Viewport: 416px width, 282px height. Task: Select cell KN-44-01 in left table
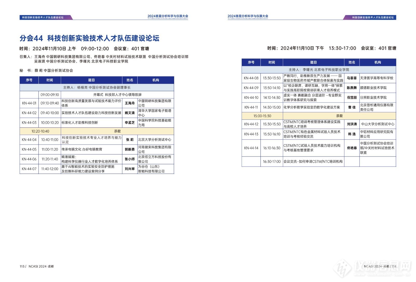pyautogui.click(x=29, y=103)
